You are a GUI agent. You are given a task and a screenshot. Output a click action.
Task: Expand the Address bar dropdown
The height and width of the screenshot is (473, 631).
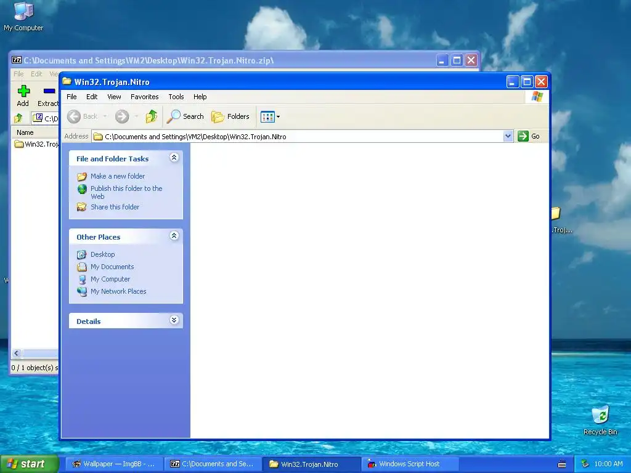pos(508,136)
